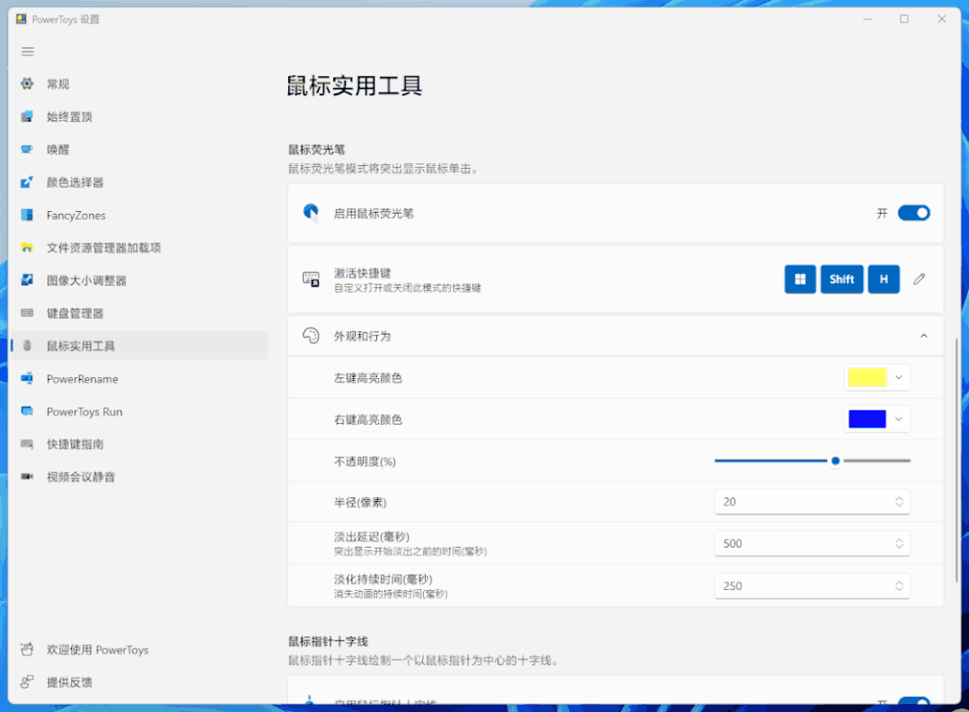Click the 键盘管理器 keyboard icon
This screenshot has height=712, width=969.
point(27,312)
